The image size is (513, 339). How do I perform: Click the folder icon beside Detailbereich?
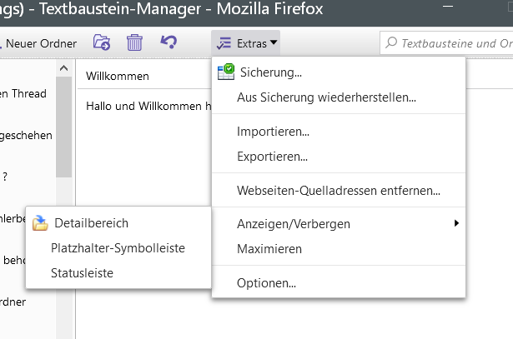[40, 223]
